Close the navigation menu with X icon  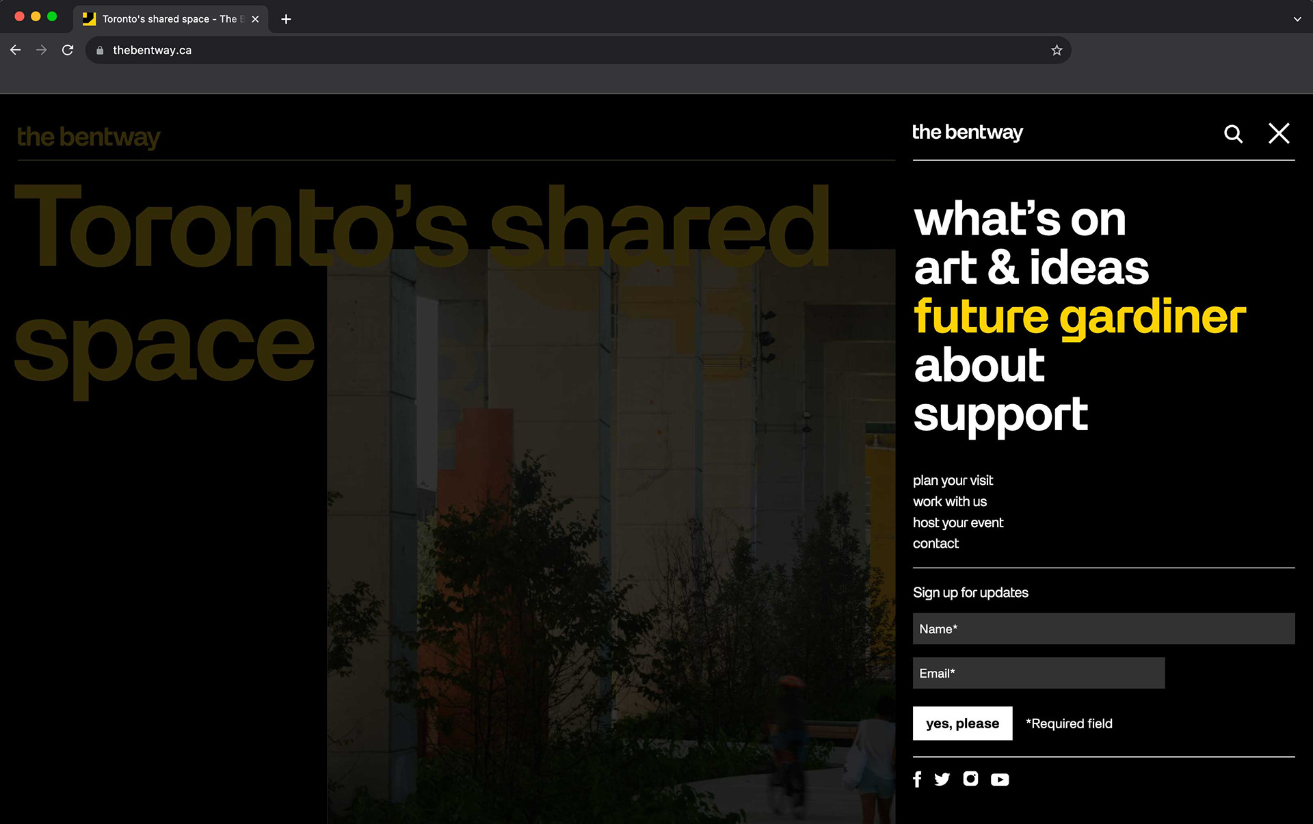click(x=1279, y=133)
